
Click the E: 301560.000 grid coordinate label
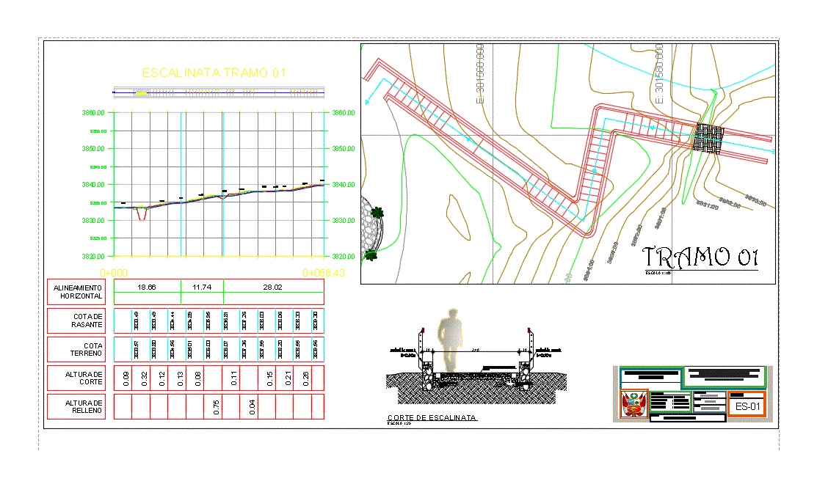pos(480,73)
